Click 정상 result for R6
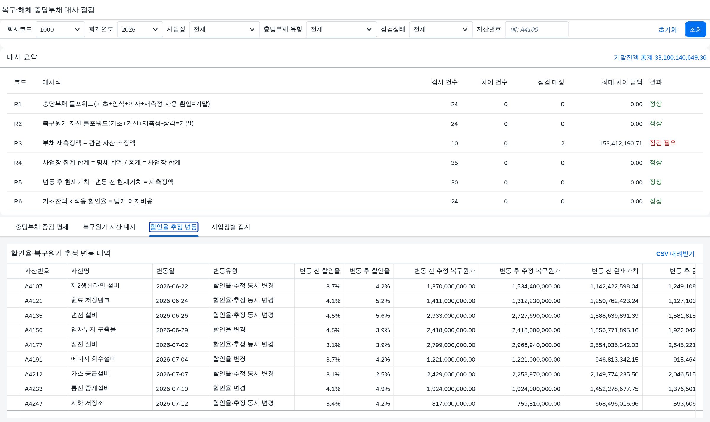 [656, 201]
